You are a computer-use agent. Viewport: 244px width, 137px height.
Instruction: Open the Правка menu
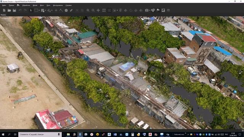tap(11, 5)
